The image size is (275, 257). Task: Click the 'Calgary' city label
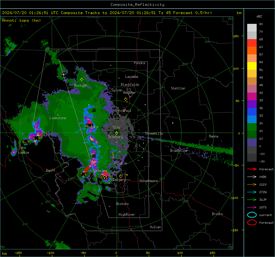(119, 180)
